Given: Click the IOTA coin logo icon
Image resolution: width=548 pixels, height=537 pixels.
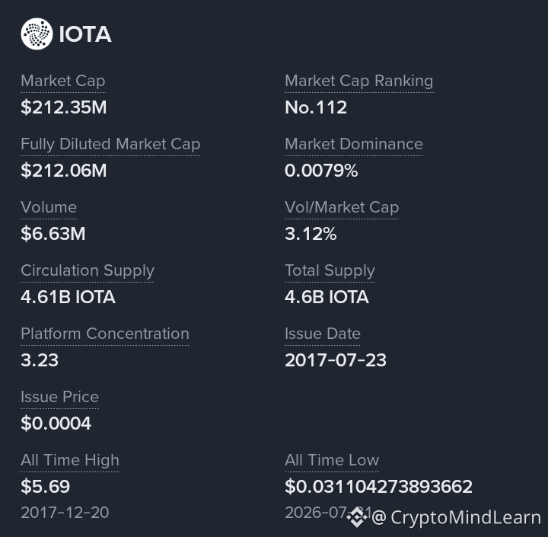Looking at the screenshot, I should (37, 34).
